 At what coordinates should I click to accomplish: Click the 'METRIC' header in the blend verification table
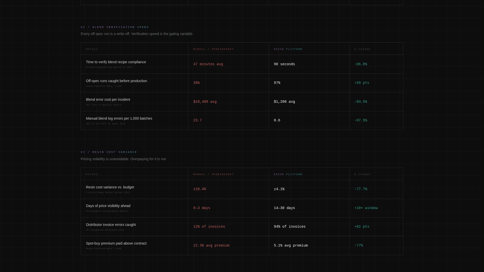coord(92,49)
